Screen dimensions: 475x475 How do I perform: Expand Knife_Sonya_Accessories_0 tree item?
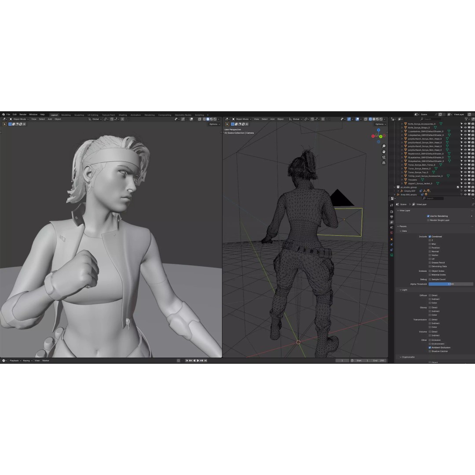click(402, 124)
